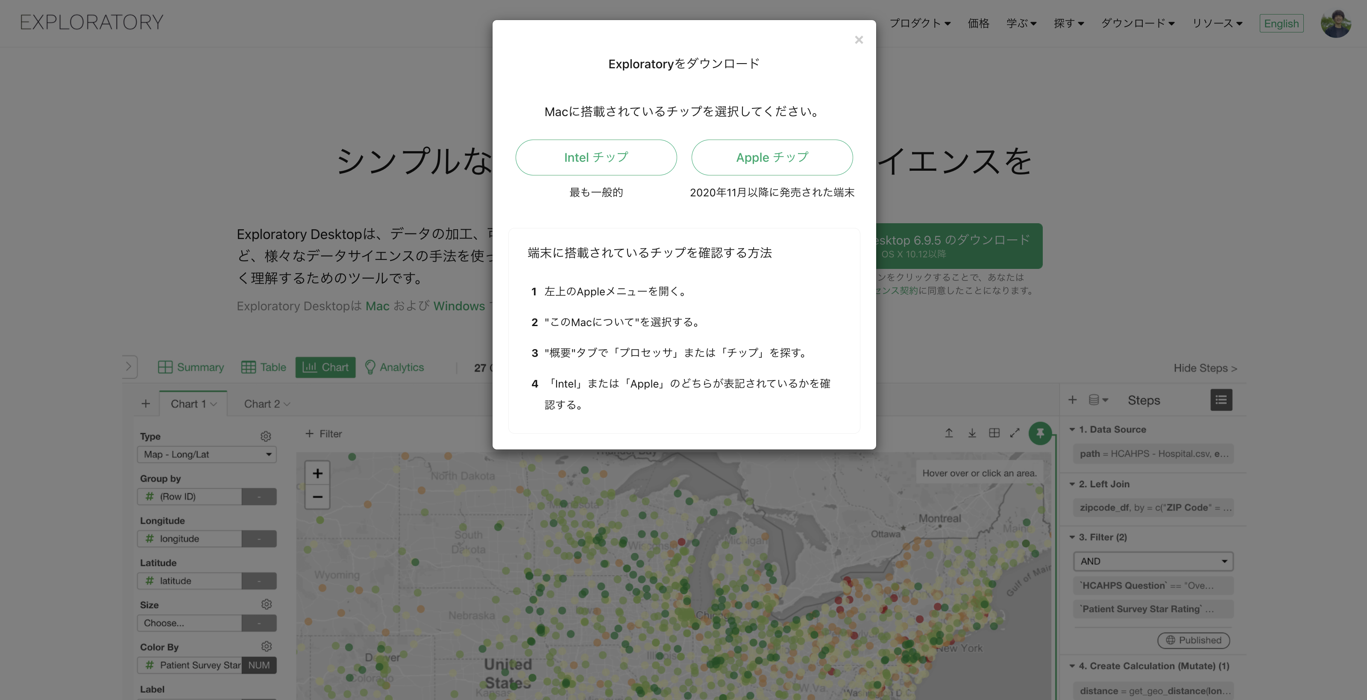Open the リソース menu
Screen dimensions: 1367x700
pyautogui.click(x=1217, y=23)
